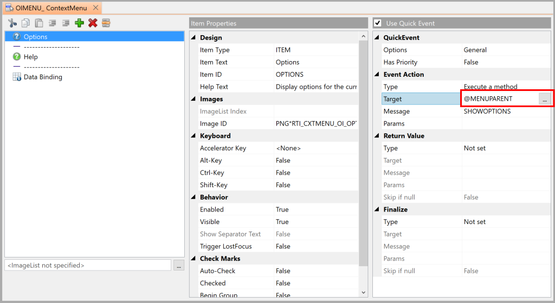Viewport: 555px width, 303px height.
Task: Click the Cut scissors toolbar icon
Action: coord(12,23)
